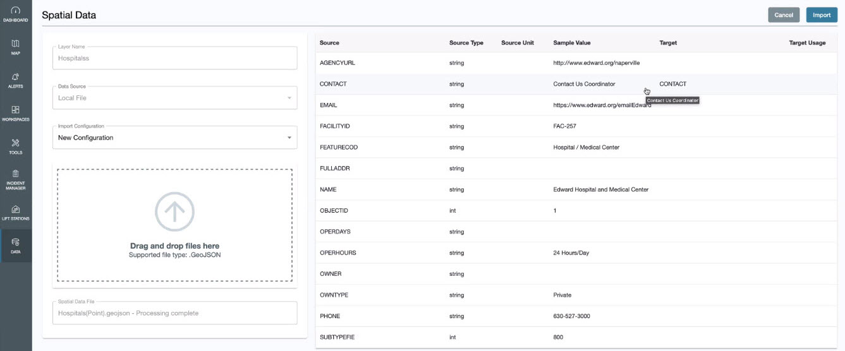This screenshot has height=351, width=845.
Task: Select the OBJECTID source row
Action: coord(335,211)
